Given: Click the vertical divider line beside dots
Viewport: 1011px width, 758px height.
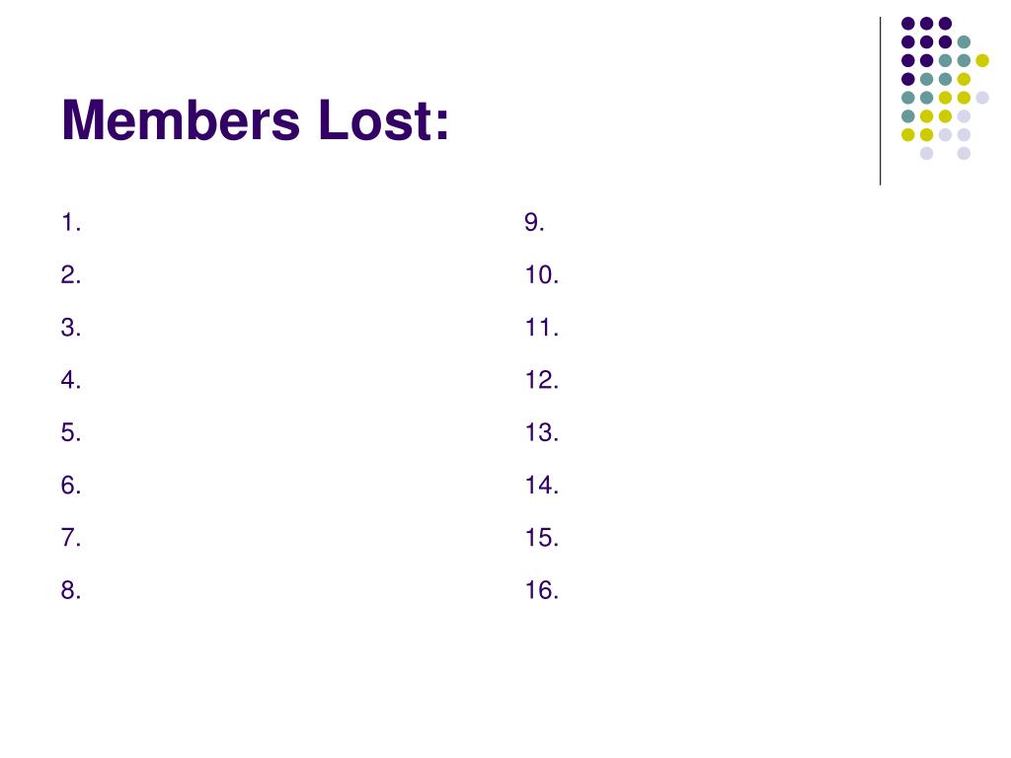Looking at the screenshot, I should (880, 102).
